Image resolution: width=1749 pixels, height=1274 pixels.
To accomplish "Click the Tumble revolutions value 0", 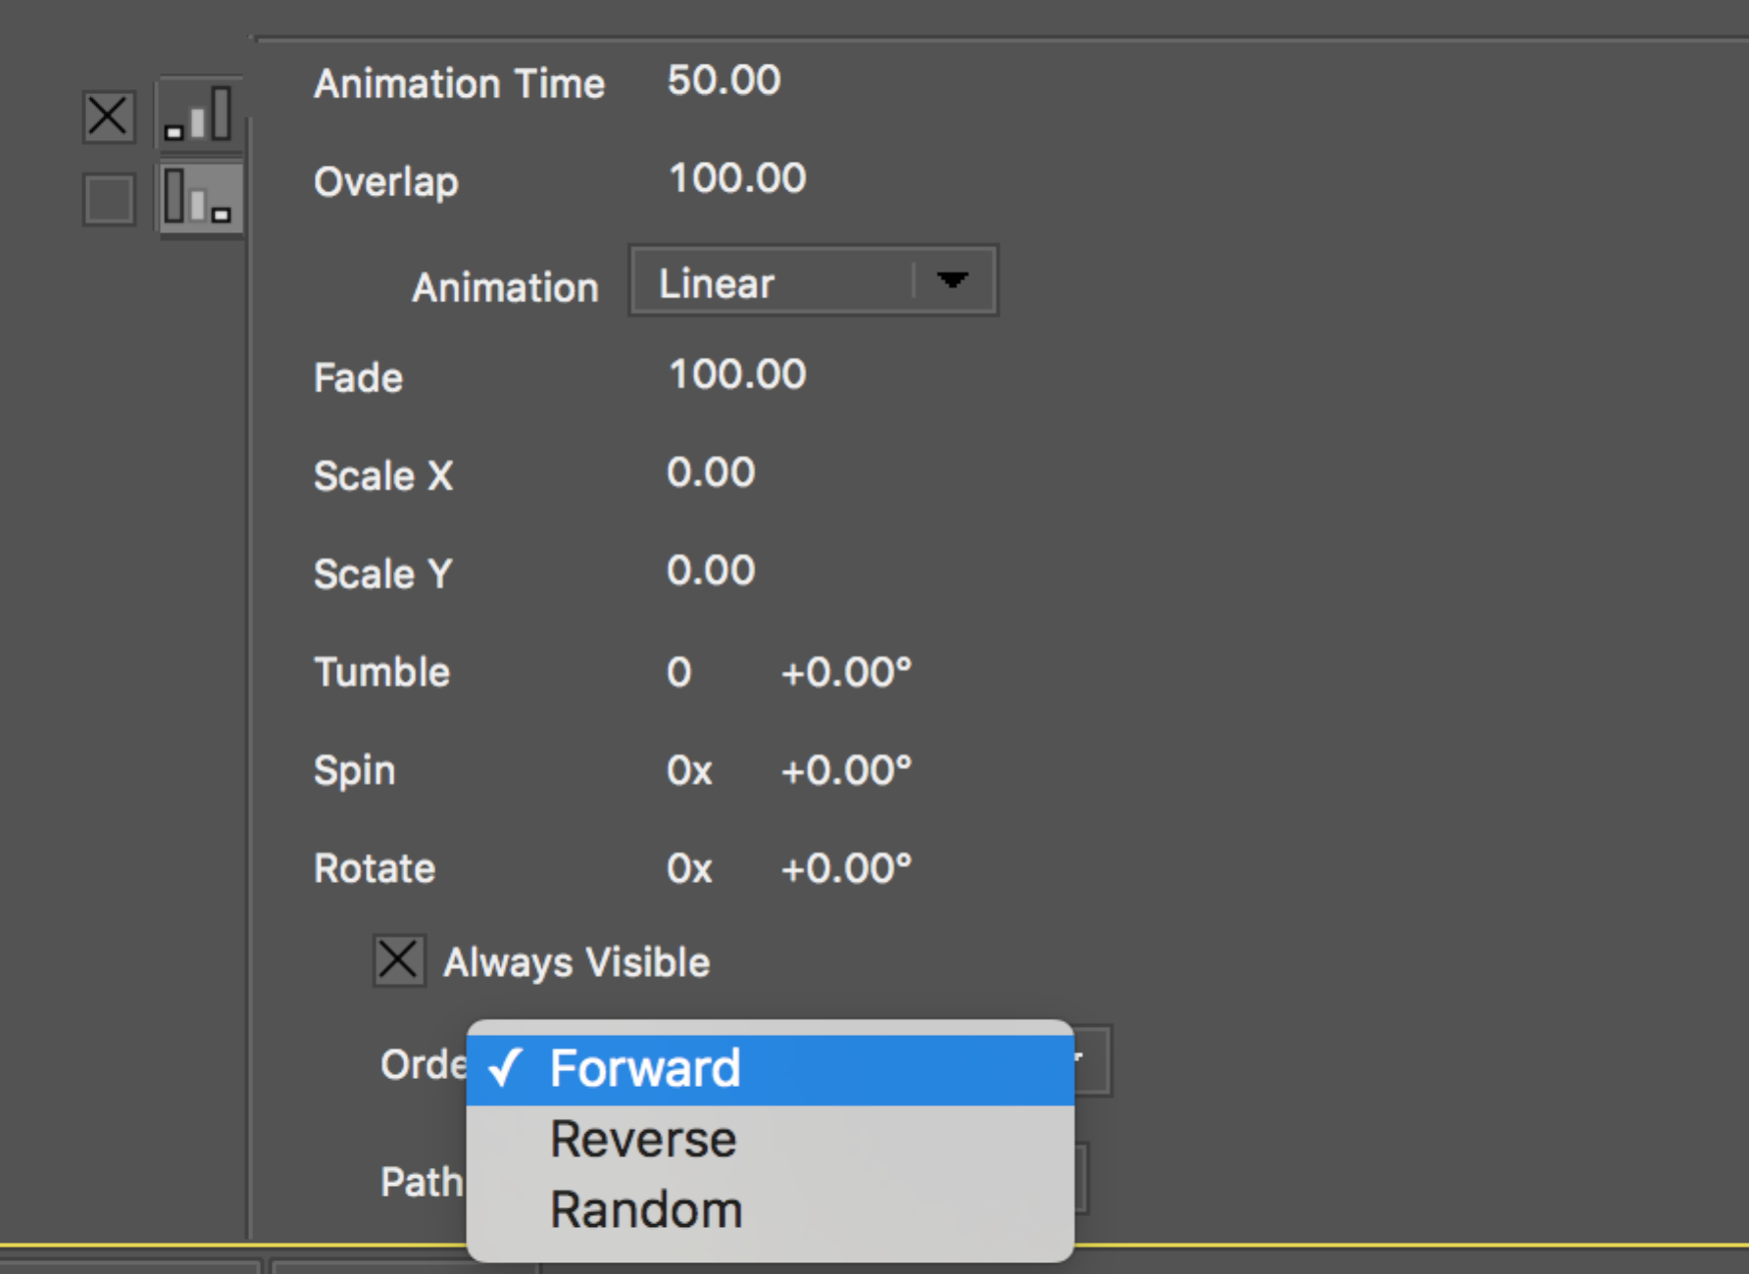I will click(x=679, y=672).
